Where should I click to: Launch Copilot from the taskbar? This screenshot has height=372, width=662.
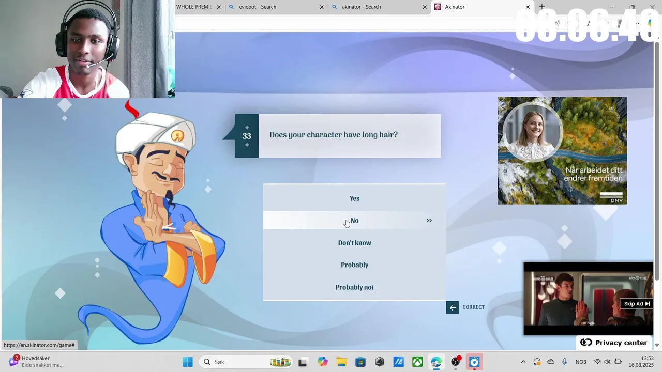[323, 362]
